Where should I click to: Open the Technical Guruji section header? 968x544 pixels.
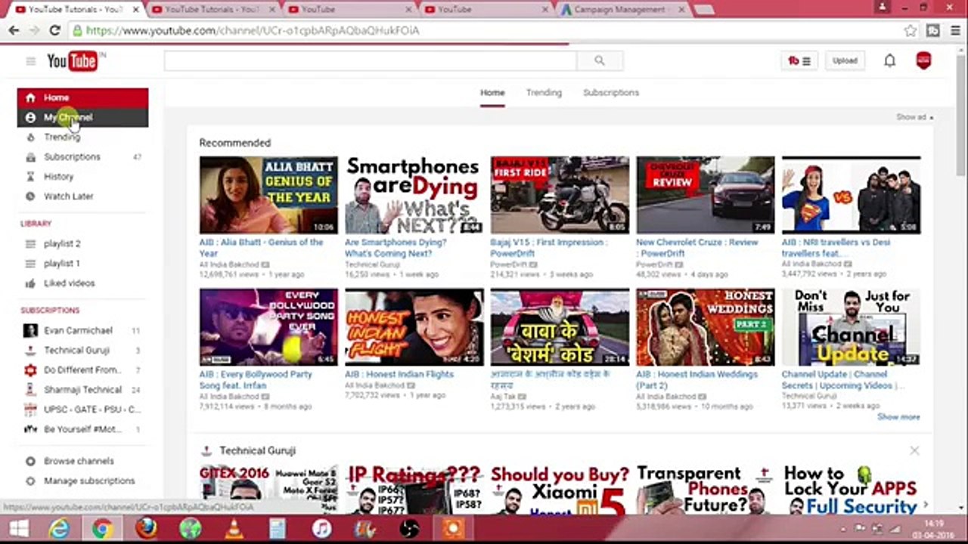pos(257,450)
